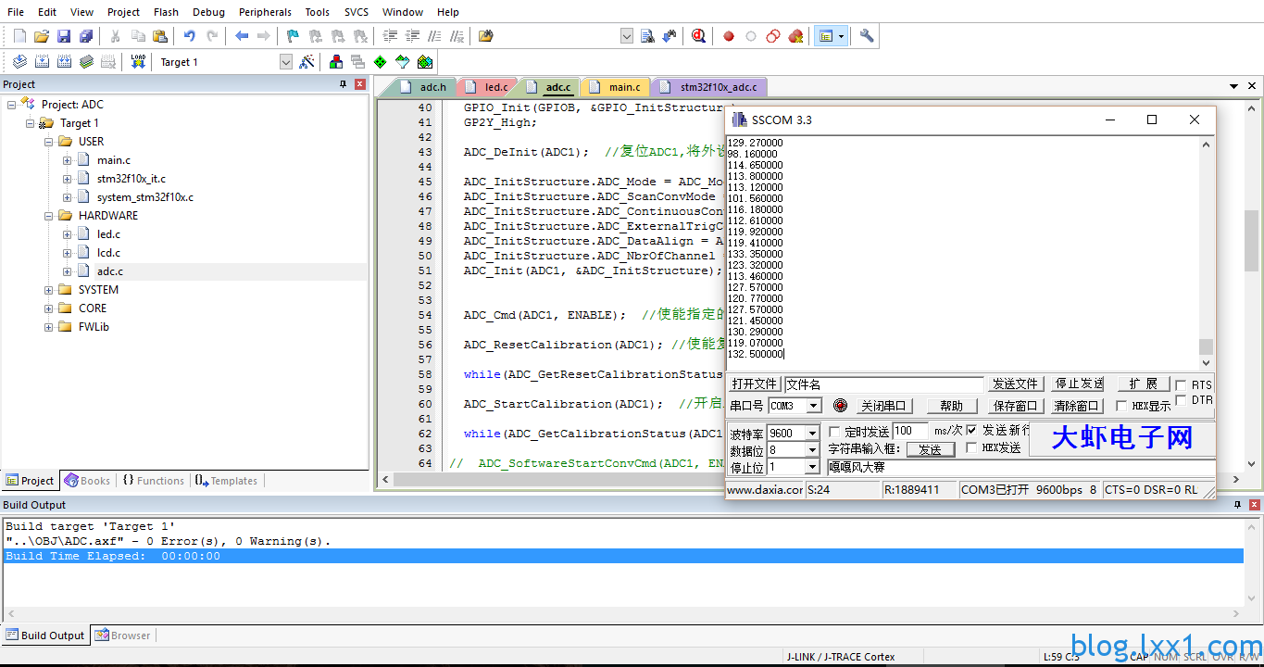Viewport: 1264px width, 667px height.
Task: Expand the FWLib folder
Action: 49,327
